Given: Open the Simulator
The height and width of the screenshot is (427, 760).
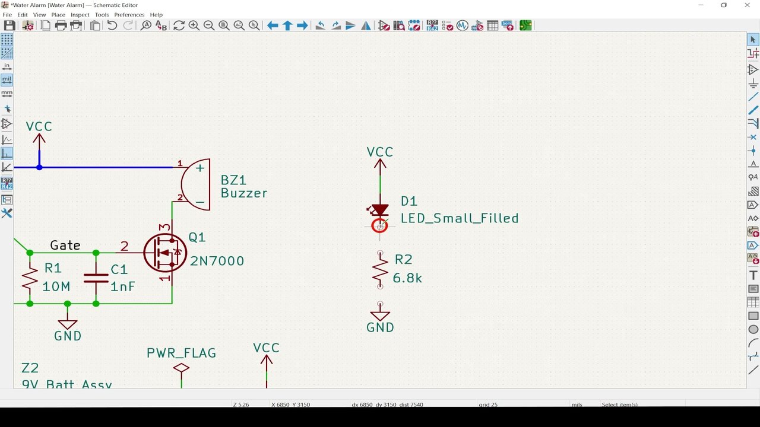Looking at the screenshot, I should [x=462, y=26].
